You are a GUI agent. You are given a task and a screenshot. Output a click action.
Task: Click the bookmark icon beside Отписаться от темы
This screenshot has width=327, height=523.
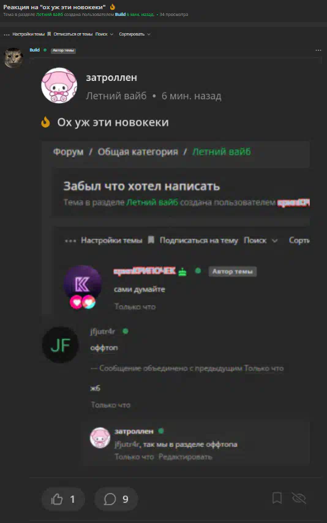[x=49, y=34]
